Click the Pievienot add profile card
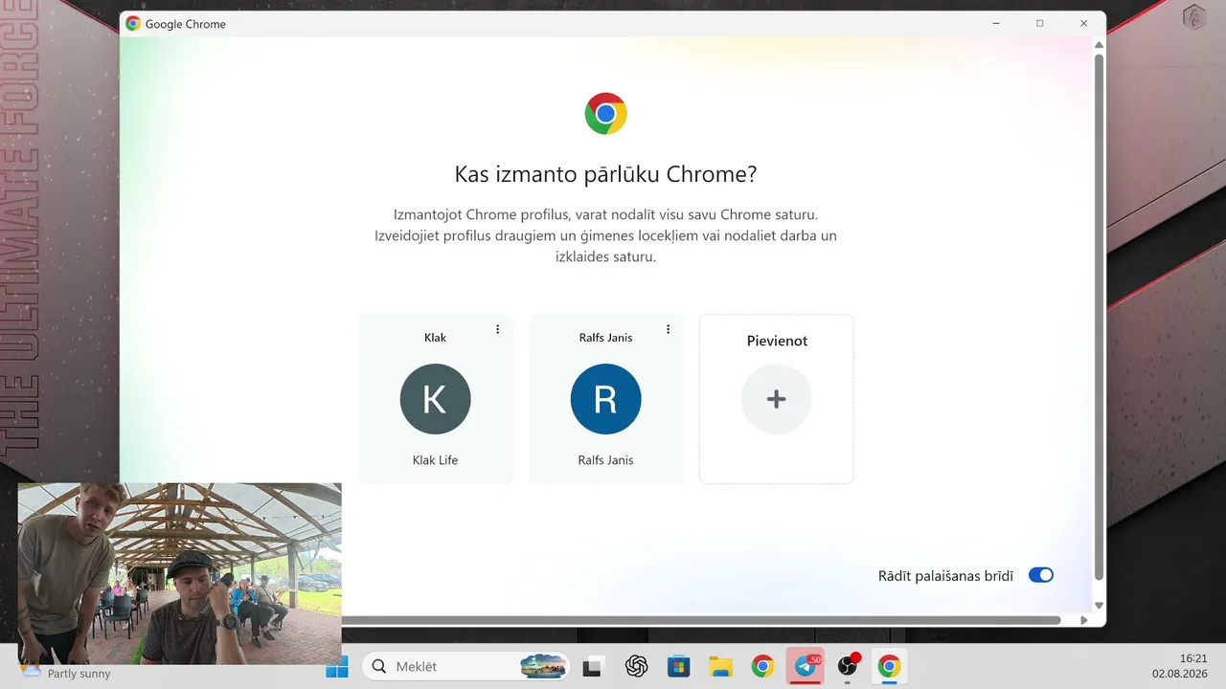Screen dimensions: 1226x689 pyautogui.click(x=776, y=399)
